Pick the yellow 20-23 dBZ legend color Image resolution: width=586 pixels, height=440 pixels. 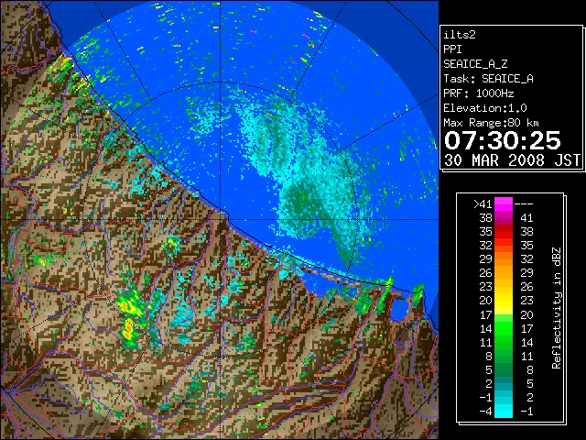tap(504, 301)
